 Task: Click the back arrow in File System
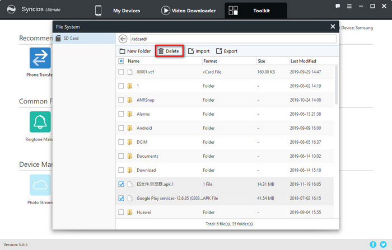123,39
